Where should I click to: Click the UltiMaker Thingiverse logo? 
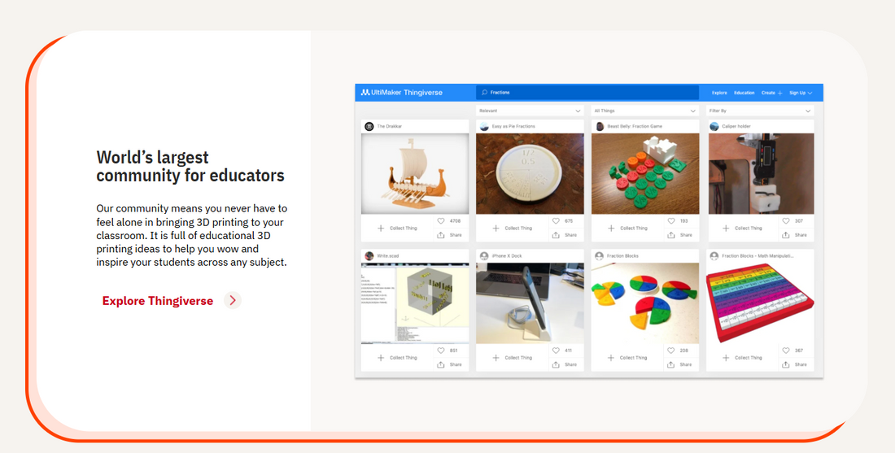coord(402,93)
